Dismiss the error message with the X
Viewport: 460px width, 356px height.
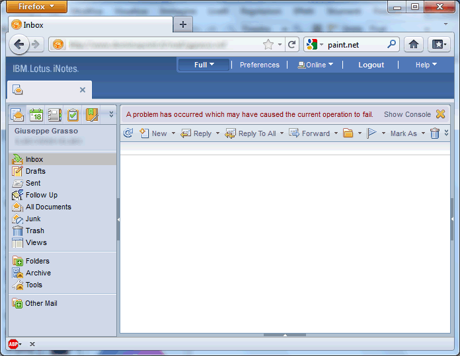440,114
